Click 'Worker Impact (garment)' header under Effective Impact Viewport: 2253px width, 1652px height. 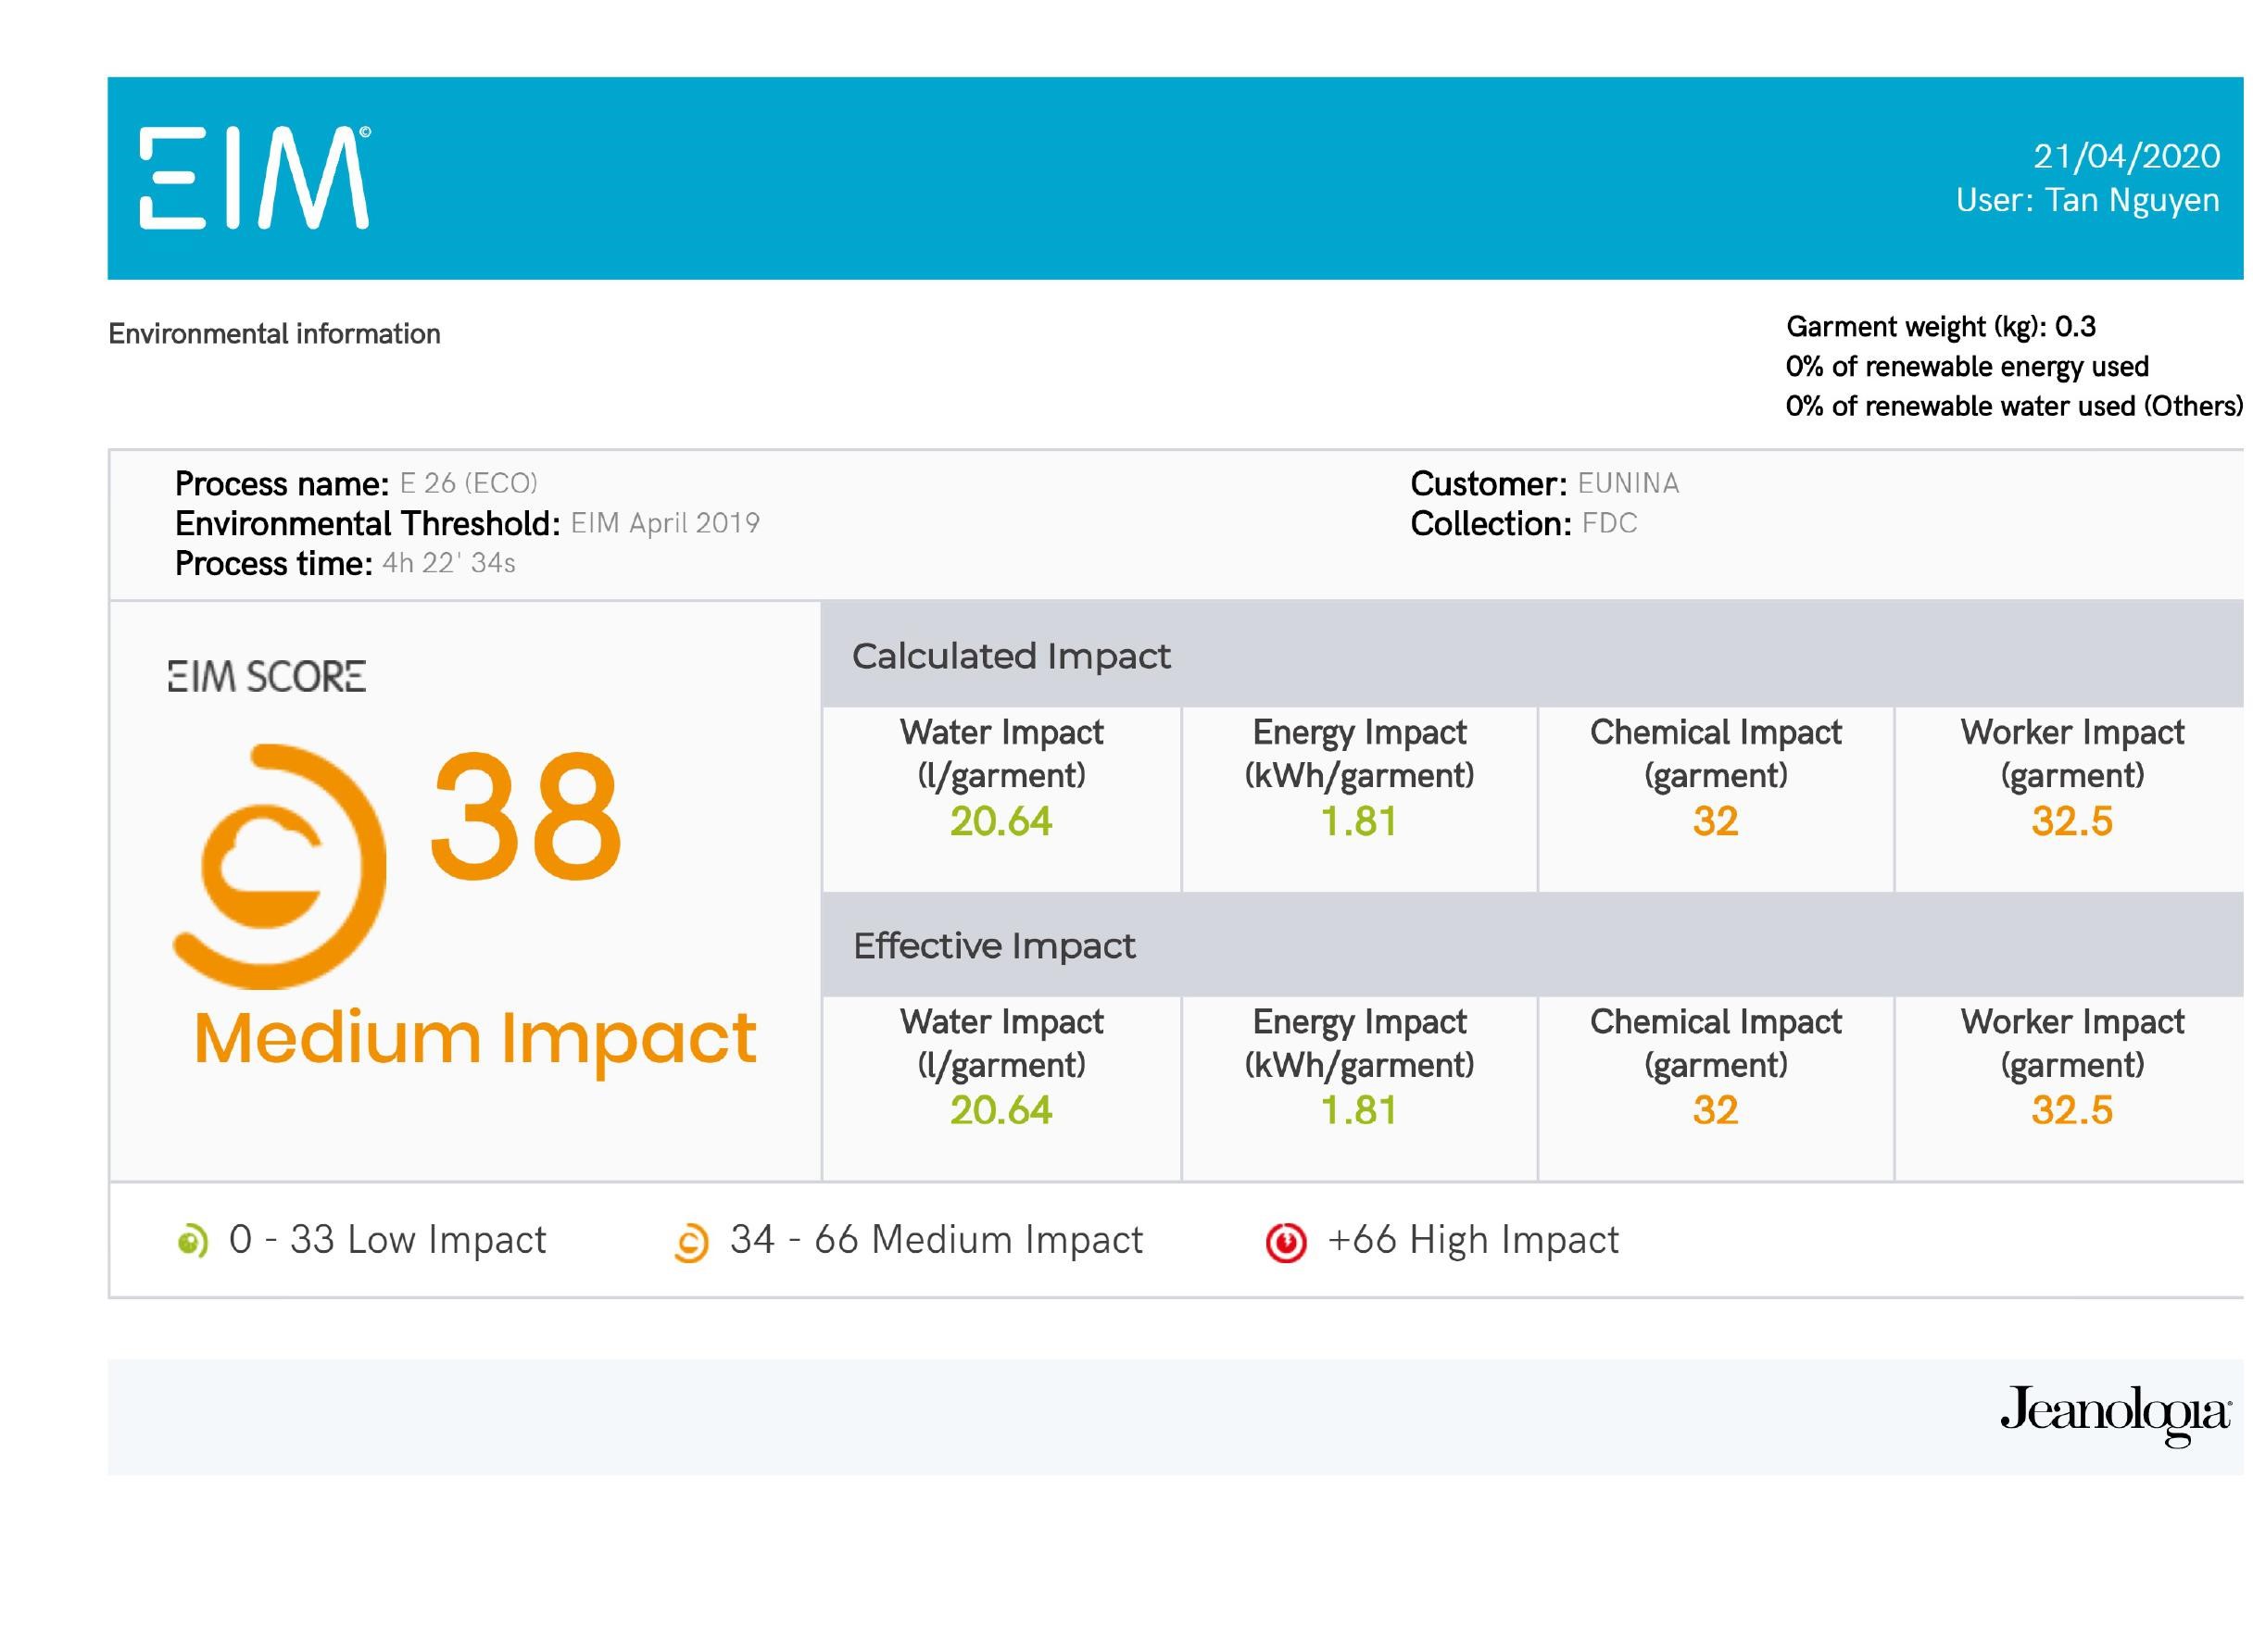tap(2073, 1043)
